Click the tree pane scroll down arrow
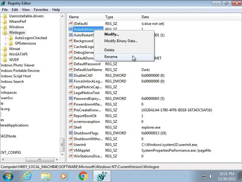This screenshot has height=182, width=242. pyautogui.click(x=62, y=154)
